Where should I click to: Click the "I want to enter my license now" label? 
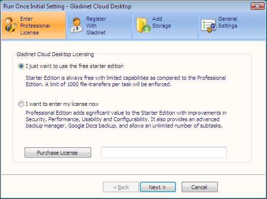(62, 104)
